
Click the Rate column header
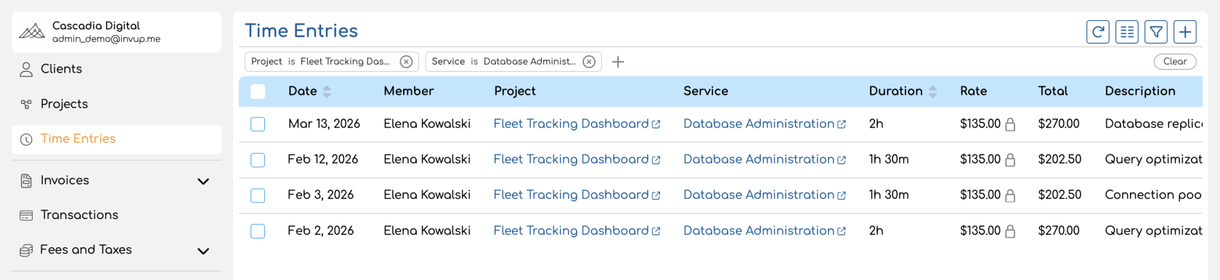coord(974,91)
